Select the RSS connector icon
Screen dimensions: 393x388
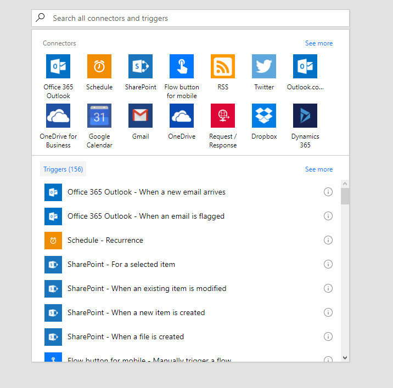[223, 66]
